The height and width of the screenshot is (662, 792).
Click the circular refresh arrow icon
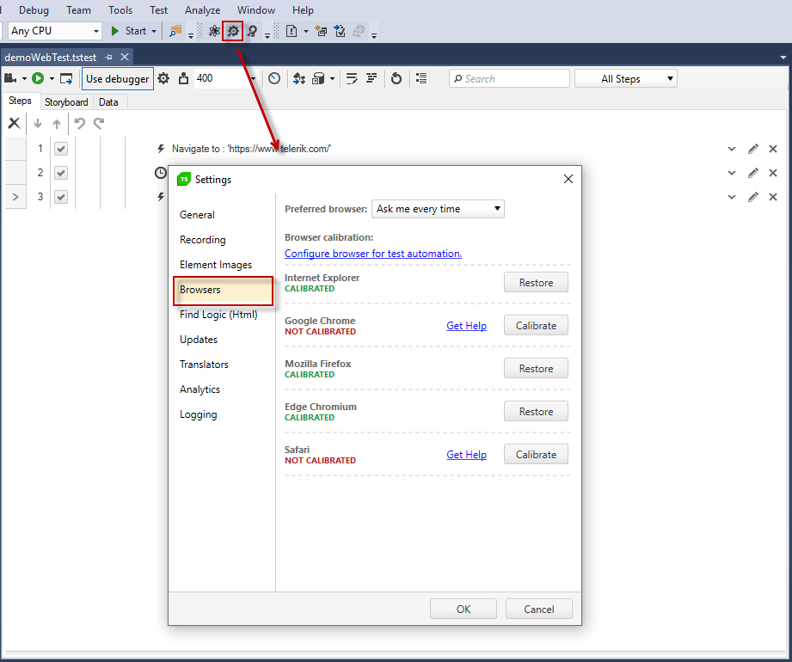(x=396, y=78)
